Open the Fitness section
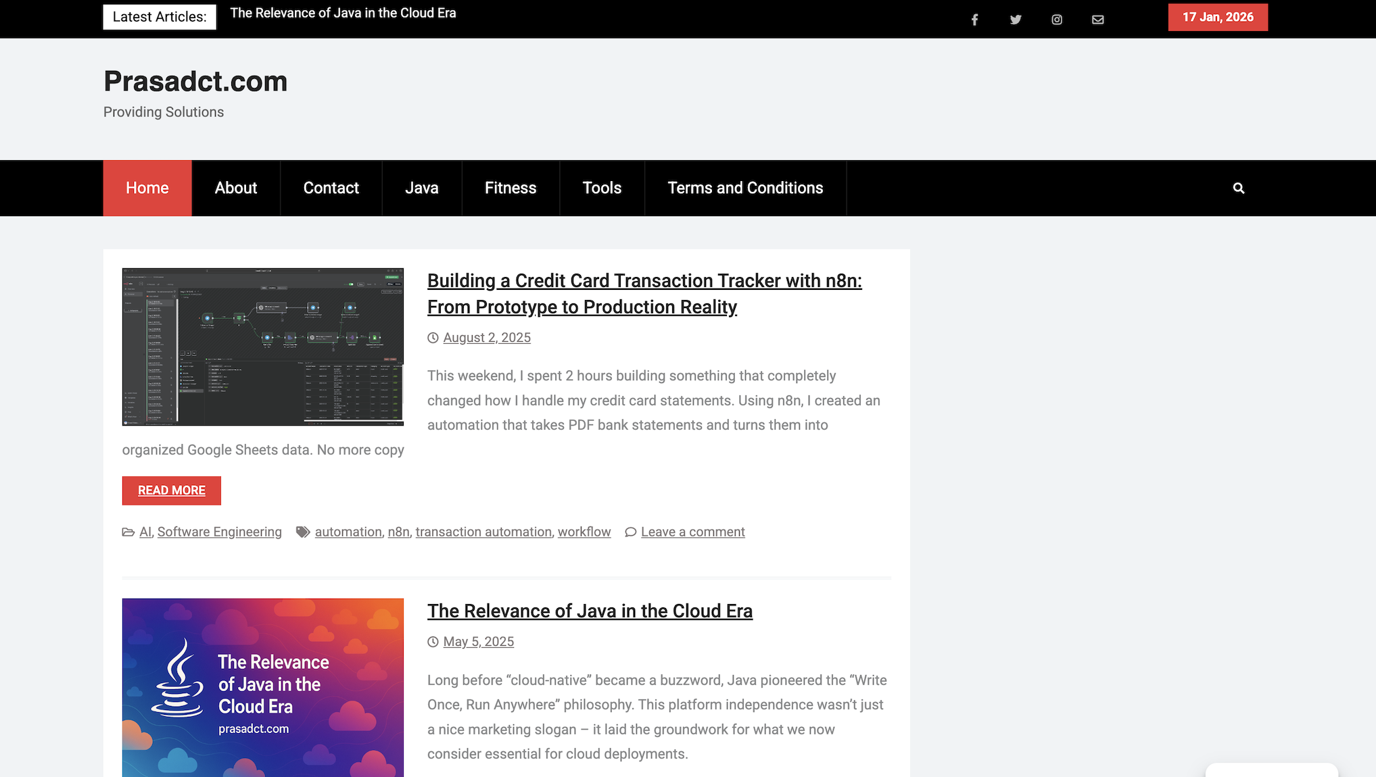 pyautogui.click(x=511, y=188)
